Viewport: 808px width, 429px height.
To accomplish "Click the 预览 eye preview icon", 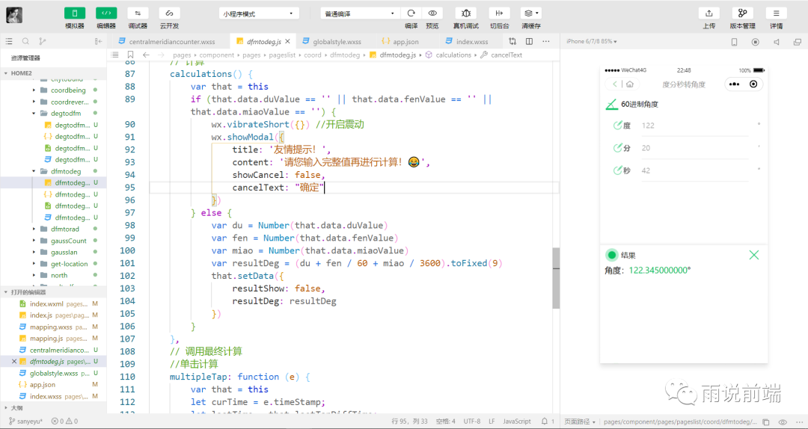I will click(x=432, y=13).
